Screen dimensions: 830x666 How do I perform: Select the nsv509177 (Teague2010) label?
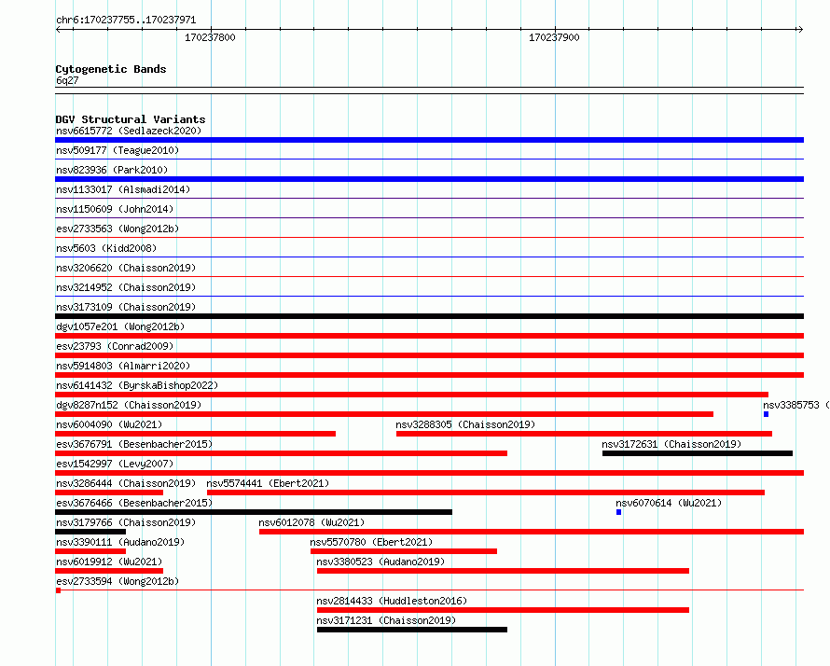click(118, 150)
